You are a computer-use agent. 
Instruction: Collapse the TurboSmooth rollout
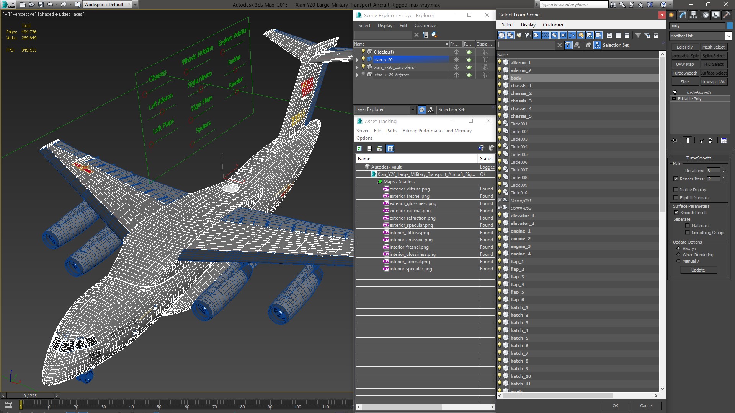[x=672, y=158]
